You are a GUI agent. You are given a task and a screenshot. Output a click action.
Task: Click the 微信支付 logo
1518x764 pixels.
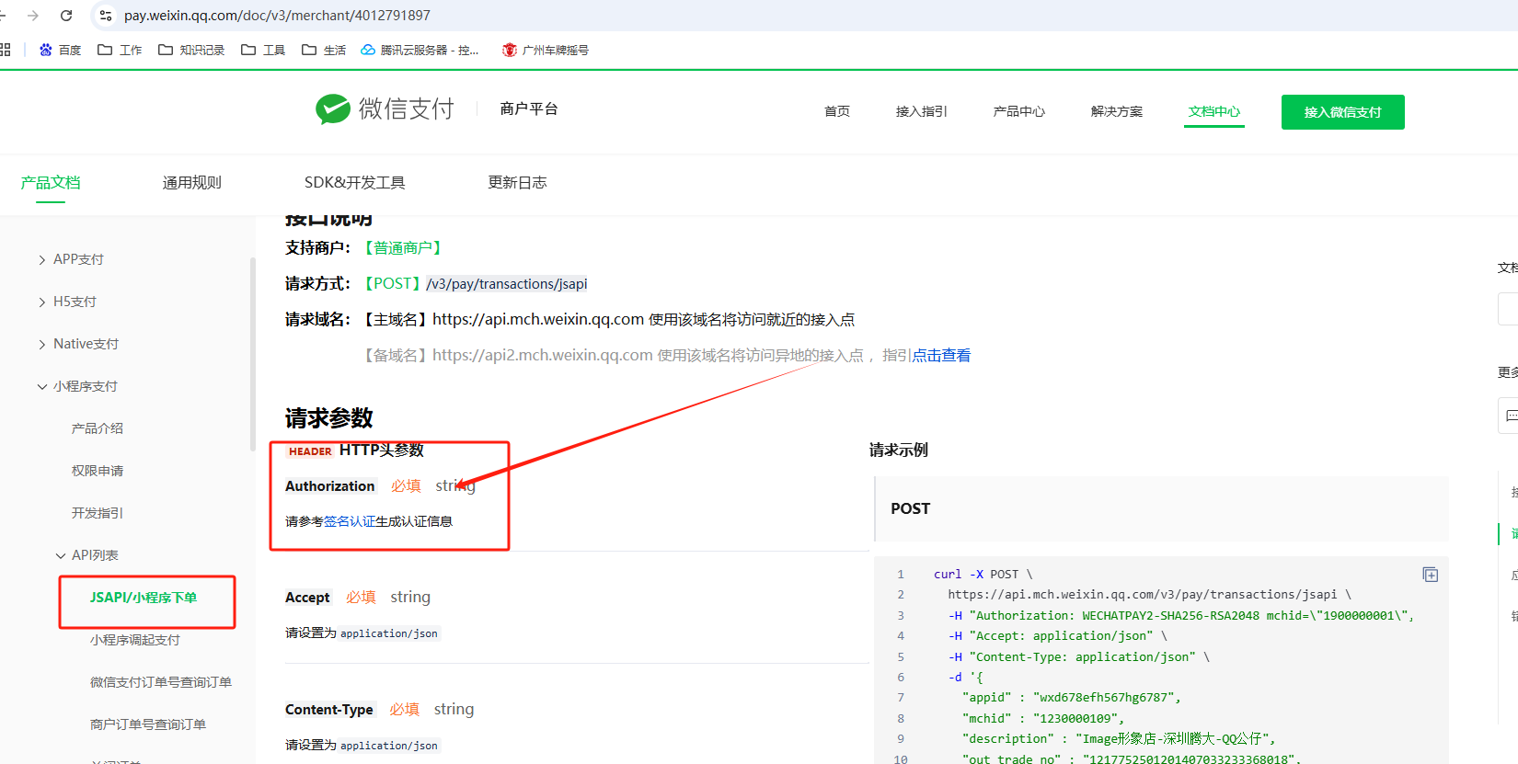[x=385, y=108]
